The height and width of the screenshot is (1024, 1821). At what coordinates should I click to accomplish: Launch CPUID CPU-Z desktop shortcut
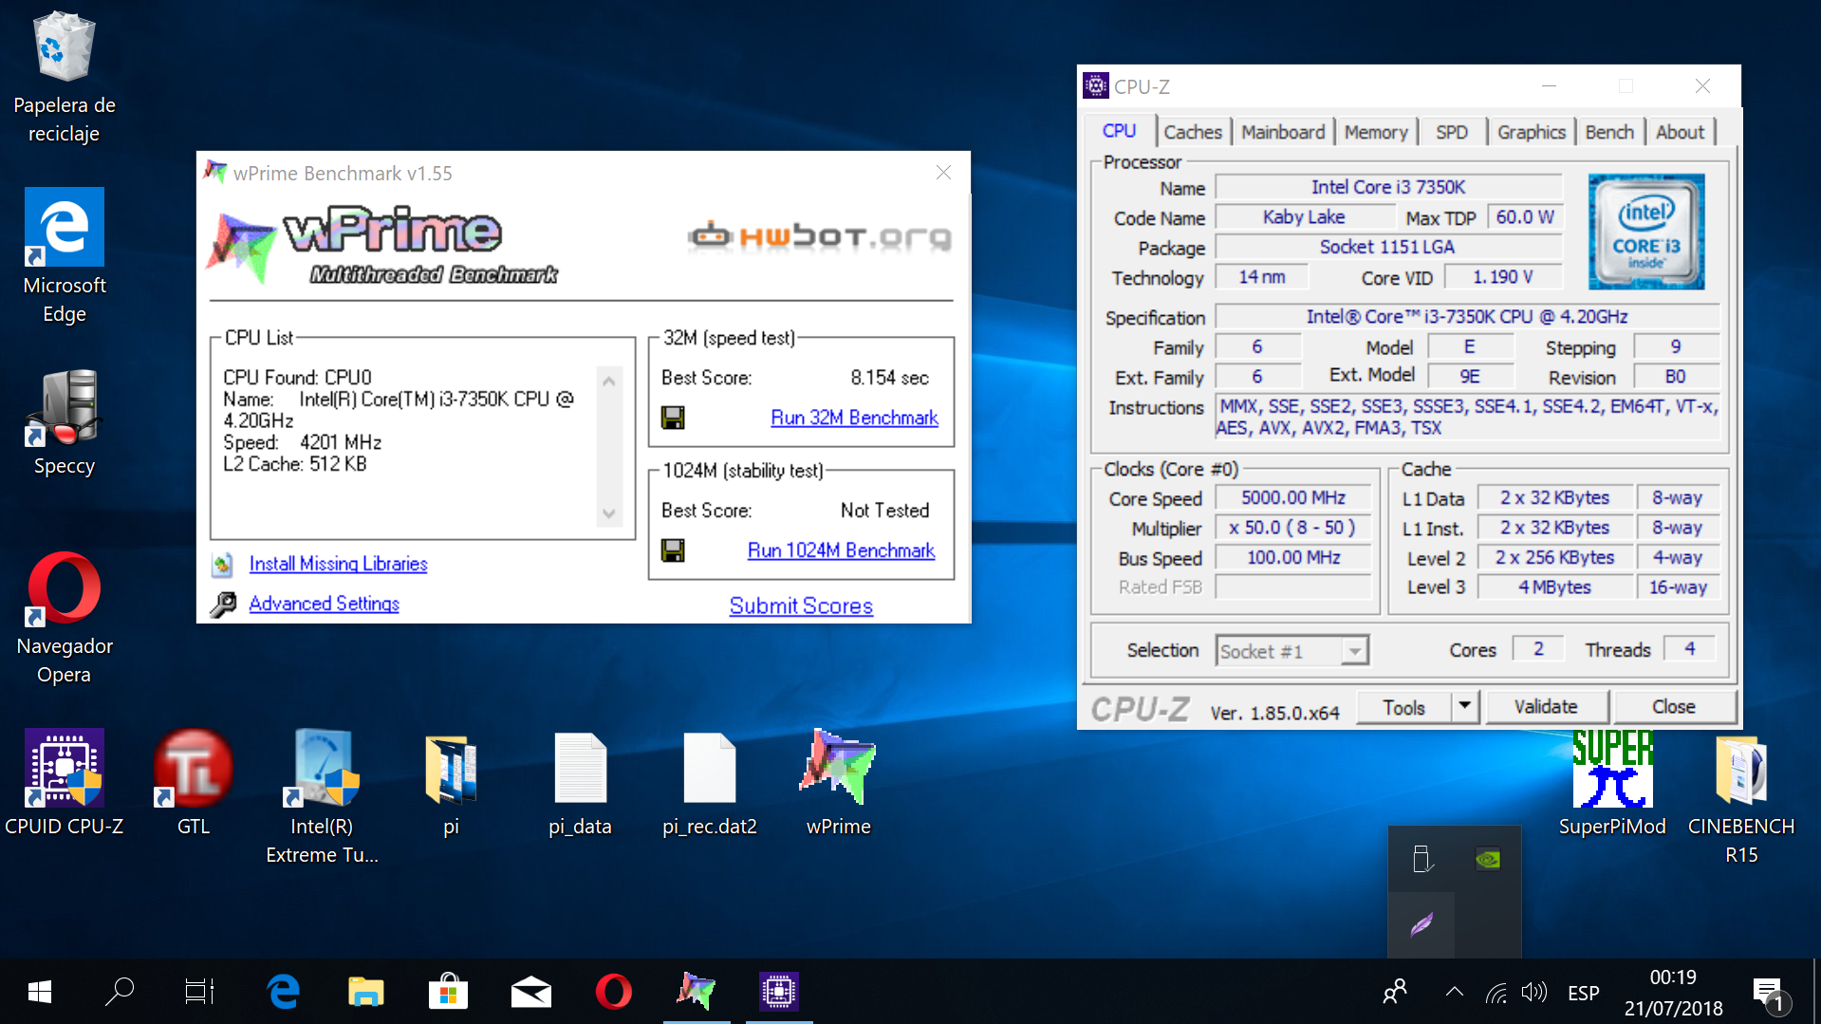[x=65, y=784]
